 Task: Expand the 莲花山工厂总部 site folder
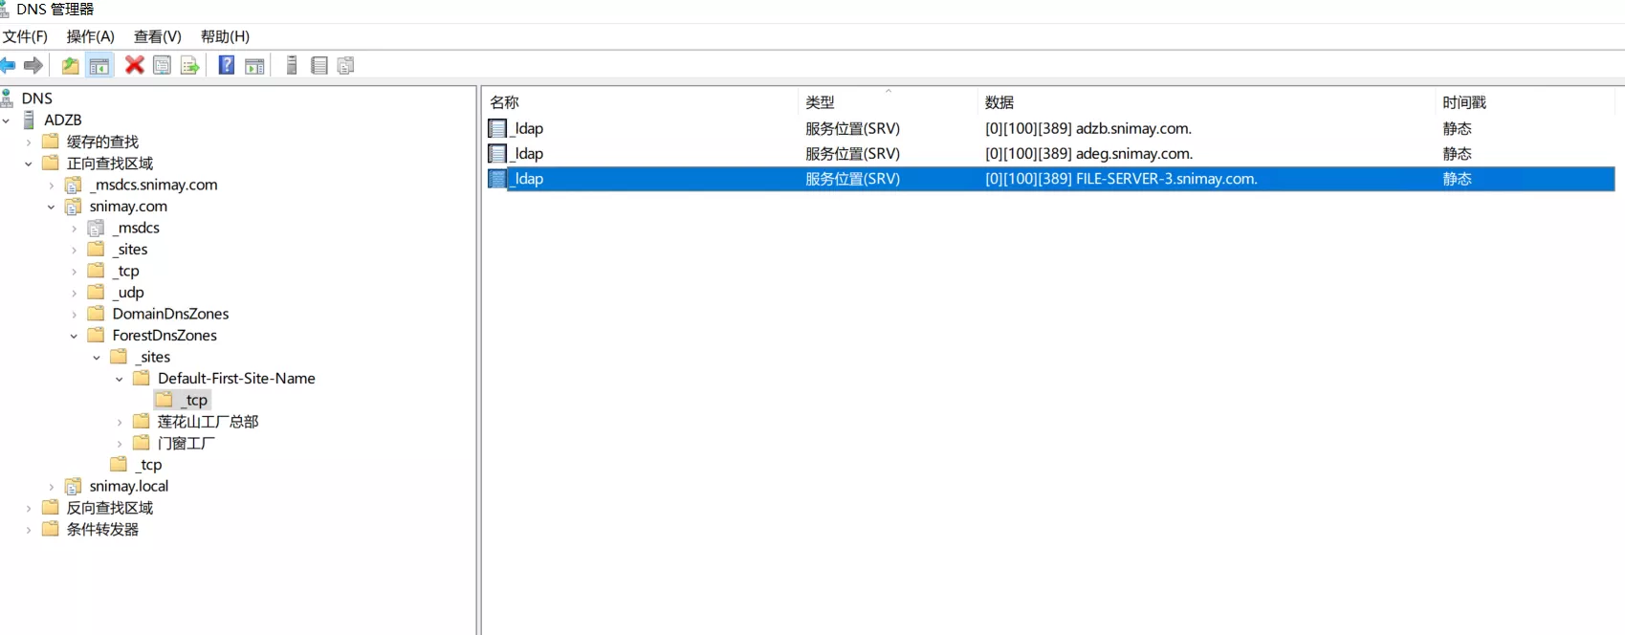[120, 422]
